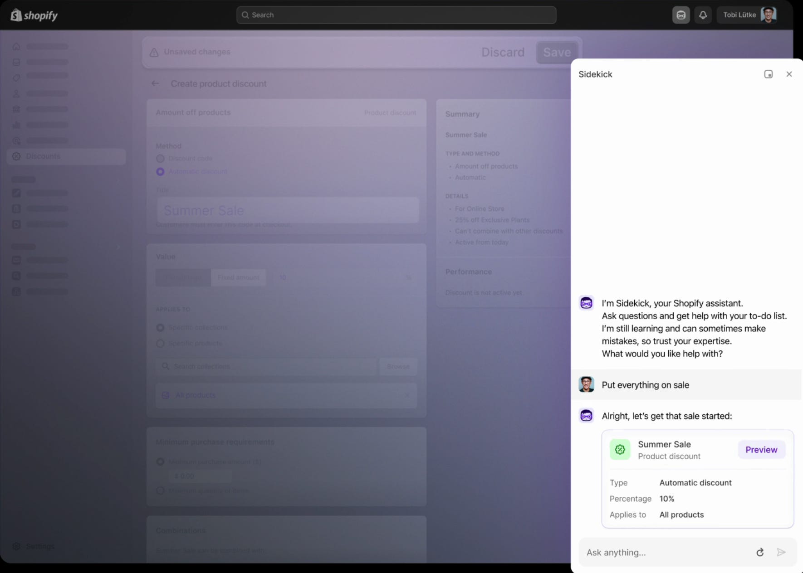Click Browse collections button
The height and width of the screenshot is (573, 803).
point(398,366)
